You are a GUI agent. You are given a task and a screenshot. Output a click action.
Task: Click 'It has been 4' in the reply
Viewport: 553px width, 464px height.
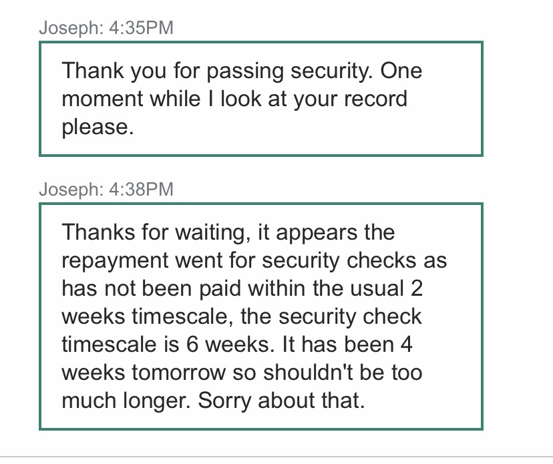[347, 344]
